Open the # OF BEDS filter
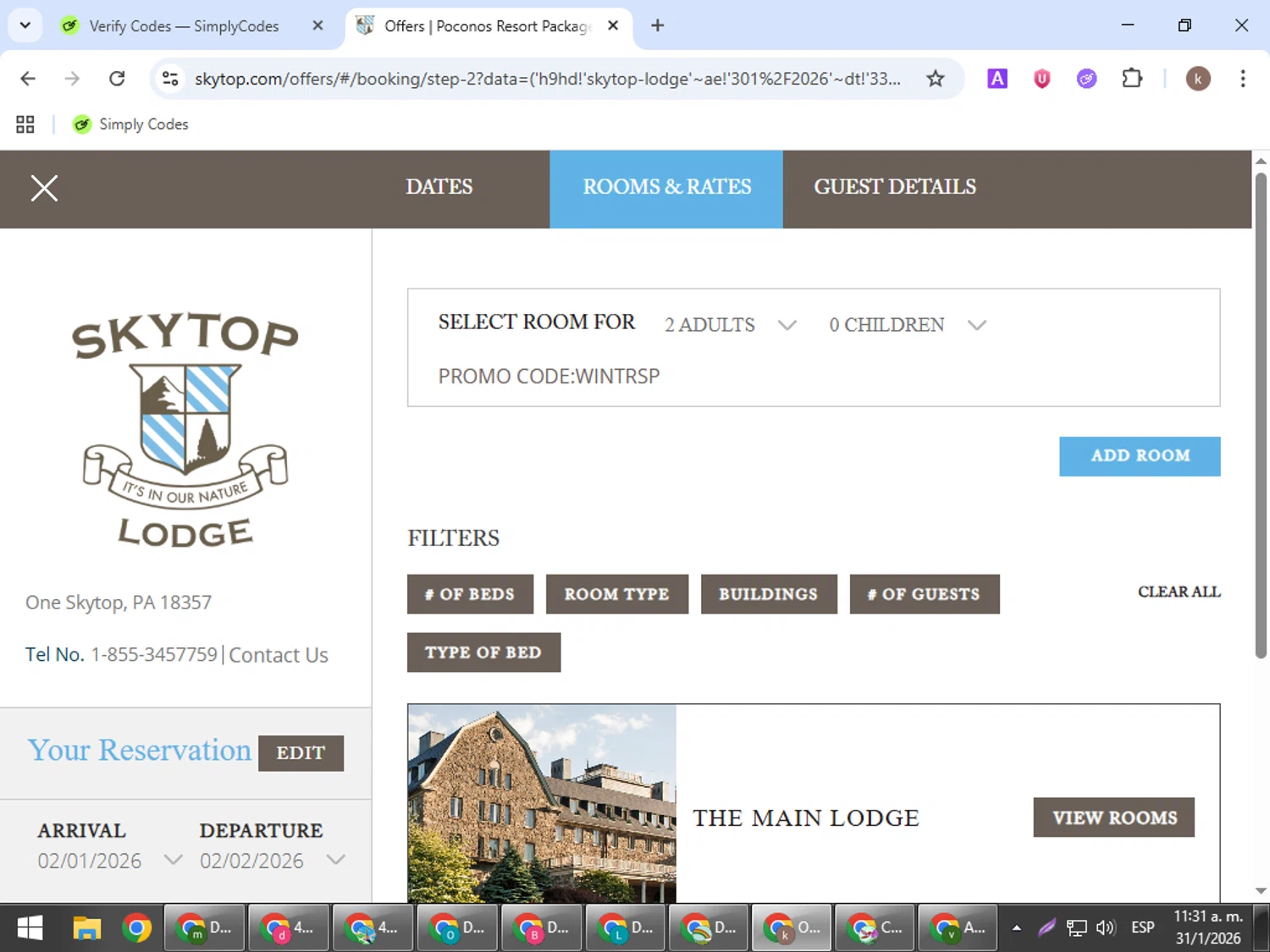1270x952 pixels. (470, 594)
